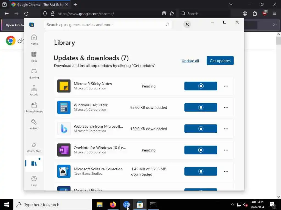Click the Microsoft Sticky Notes app icon

64,86
